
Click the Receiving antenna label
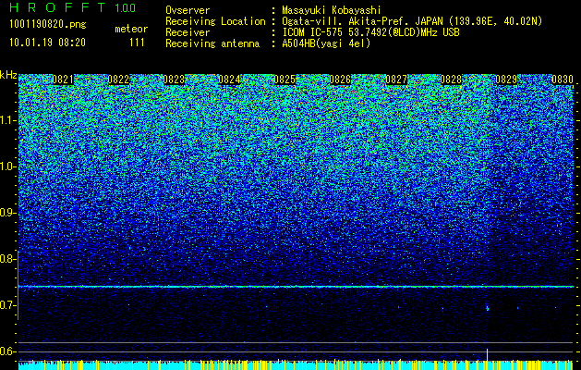point(212,43)
